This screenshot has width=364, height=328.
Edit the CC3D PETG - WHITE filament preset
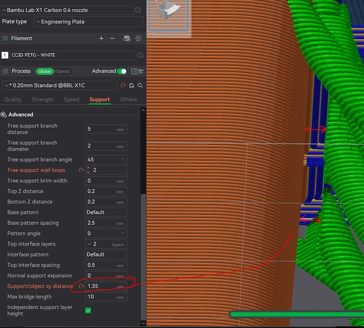click(x=141, y=55)
